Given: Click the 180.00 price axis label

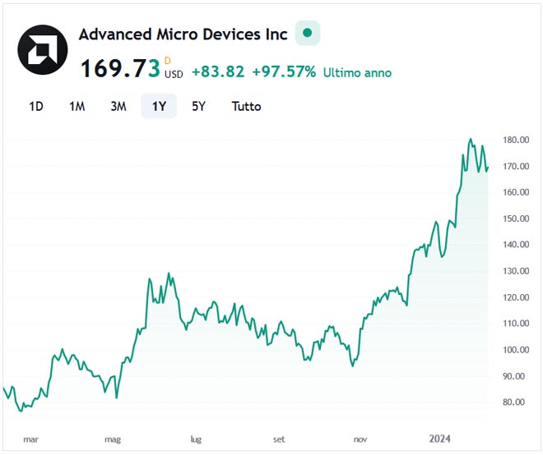Looking at the screenshot, I should tap(515, 140).
